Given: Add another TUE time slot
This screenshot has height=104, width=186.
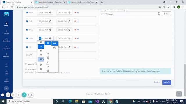Looking at the screenshot, I should [78, 21].
